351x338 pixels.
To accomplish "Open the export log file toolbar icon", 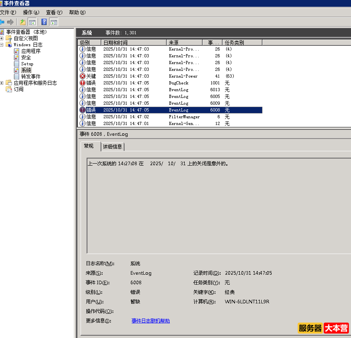I will coord(22,22).
